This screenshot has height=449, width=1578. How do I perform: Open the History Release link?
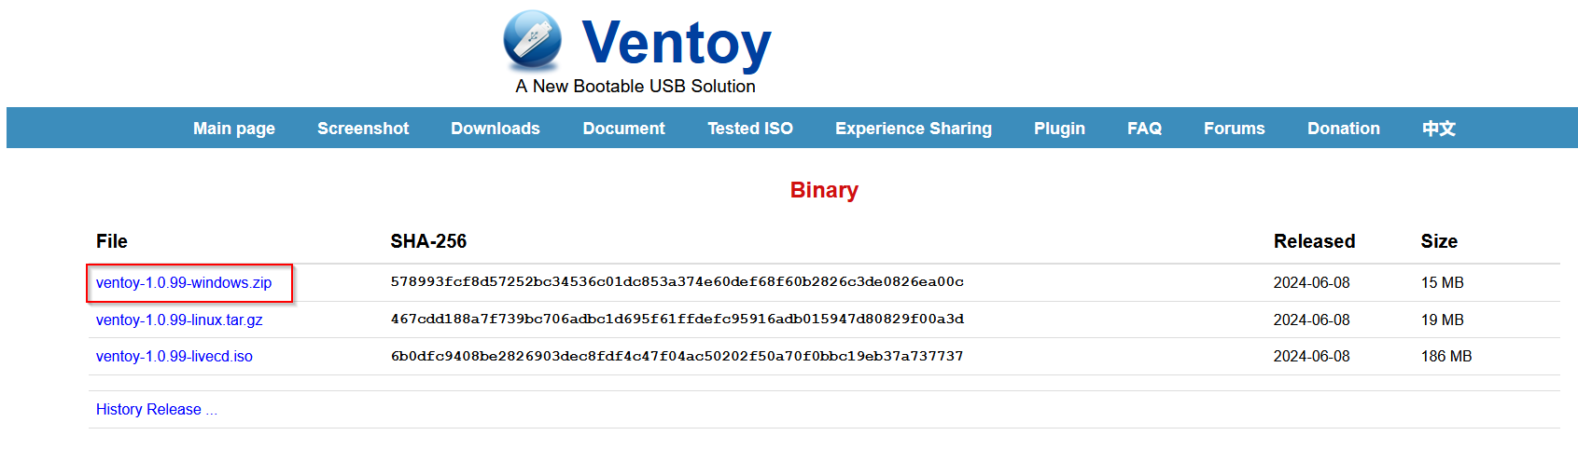(156, 410)
